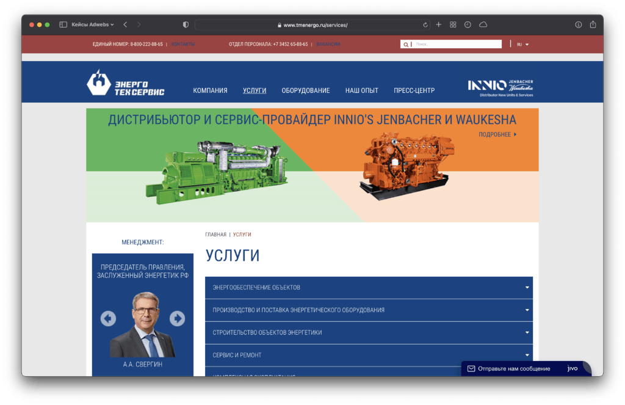Expand СТРОИТЕЛЬСТВО ОБЪЕКТОВ ЭНЕРГЕТИКИ section
This screenshot has height=405, width=625.
click(x=369, y=332)
